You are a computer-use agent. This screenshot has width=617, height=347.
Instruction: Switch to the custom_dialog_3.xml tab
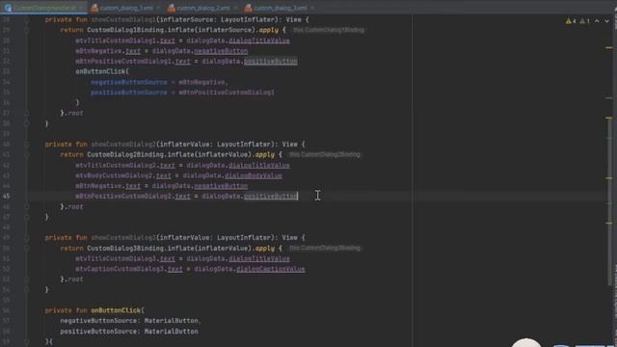pos(280,8)
